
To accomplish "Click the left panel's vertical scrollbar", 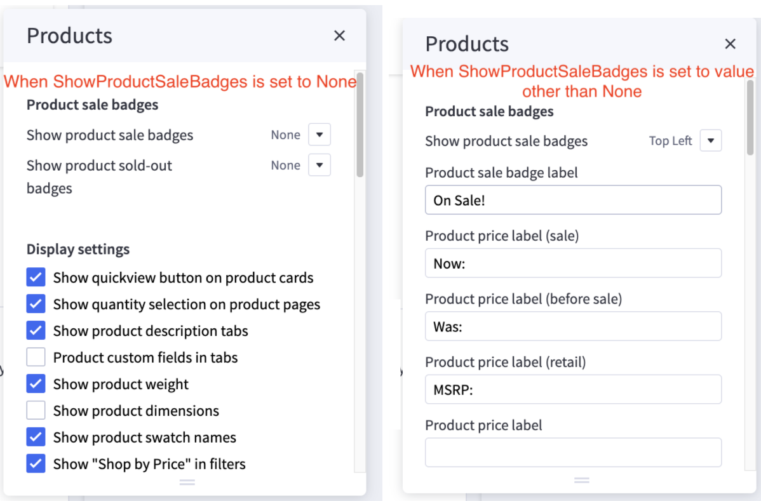I will pos(360,125).
